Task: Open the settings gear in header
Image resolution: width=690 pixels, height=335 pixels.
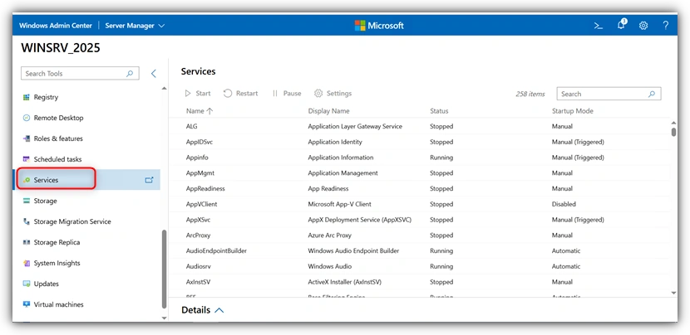Action: (643, 26)
